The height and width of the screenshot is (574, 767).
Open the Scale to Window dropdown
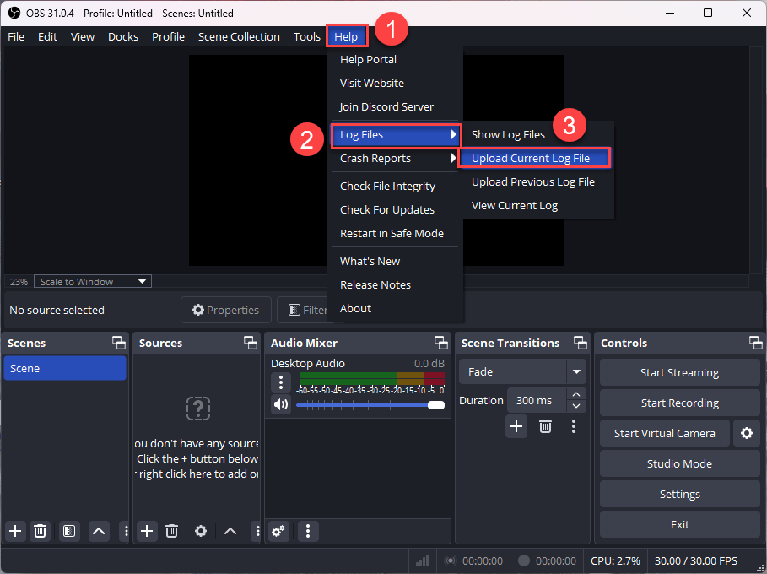(93, 281)
